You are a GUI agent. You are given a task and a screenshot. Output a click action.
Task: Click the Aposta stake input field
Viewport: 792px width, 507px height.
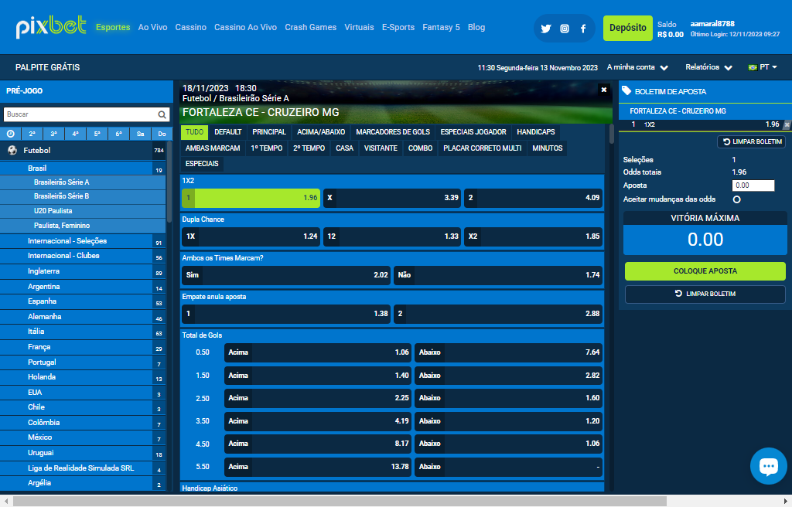click(x=753, y=185)
